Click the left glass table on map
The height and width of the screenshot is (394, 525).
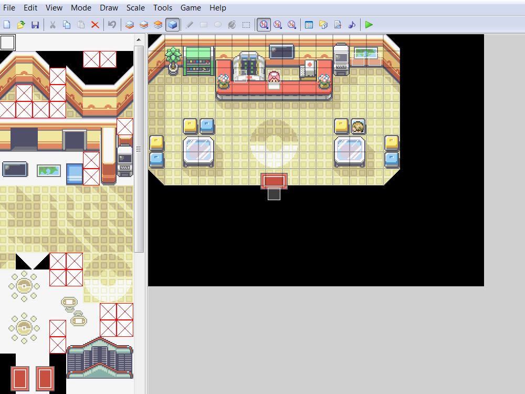click(198, 151)
